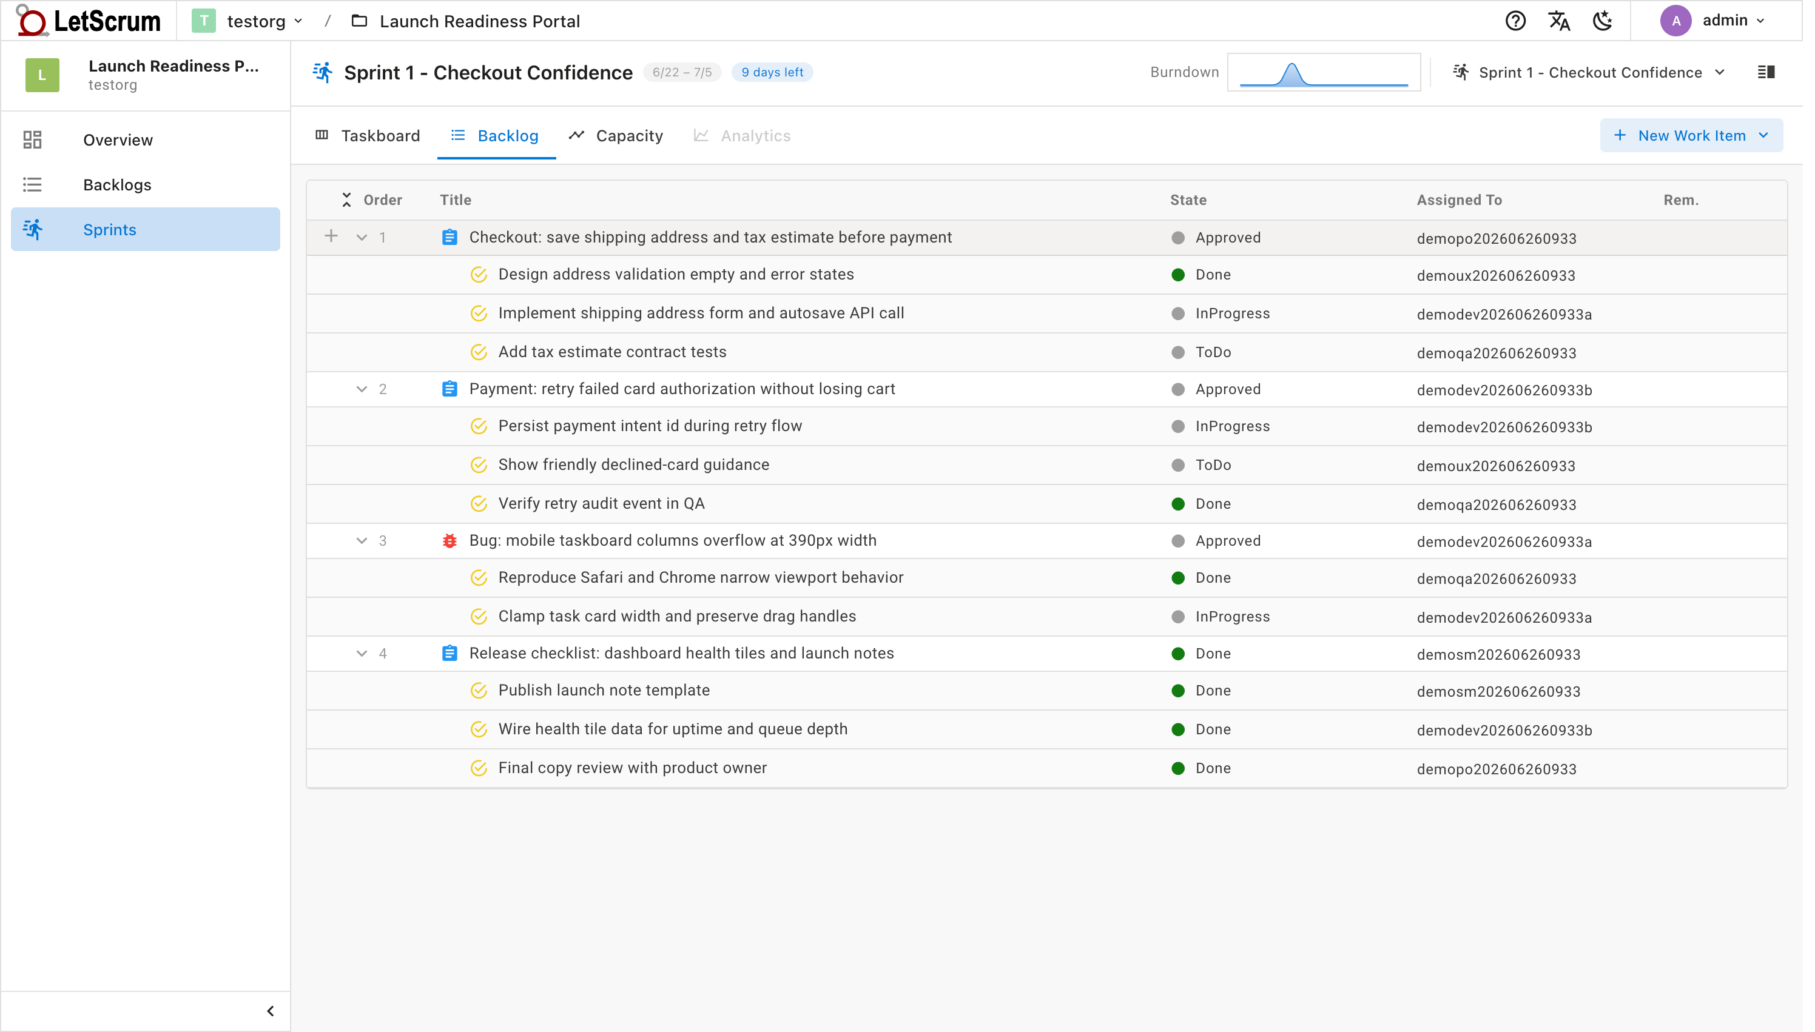Click task icon for Design address validation
This screenshot has height=1032, width=1815.
click(479, 274)
